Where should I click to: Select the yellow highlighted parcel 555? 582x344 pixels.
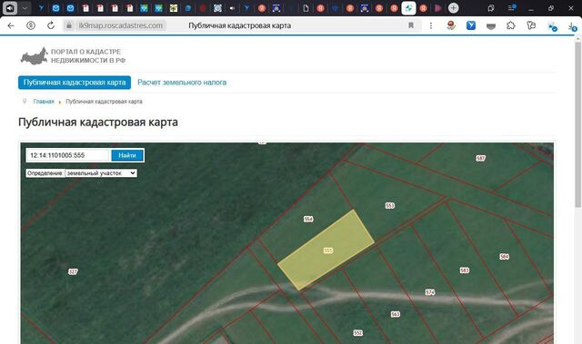click(x=326, y=251)
